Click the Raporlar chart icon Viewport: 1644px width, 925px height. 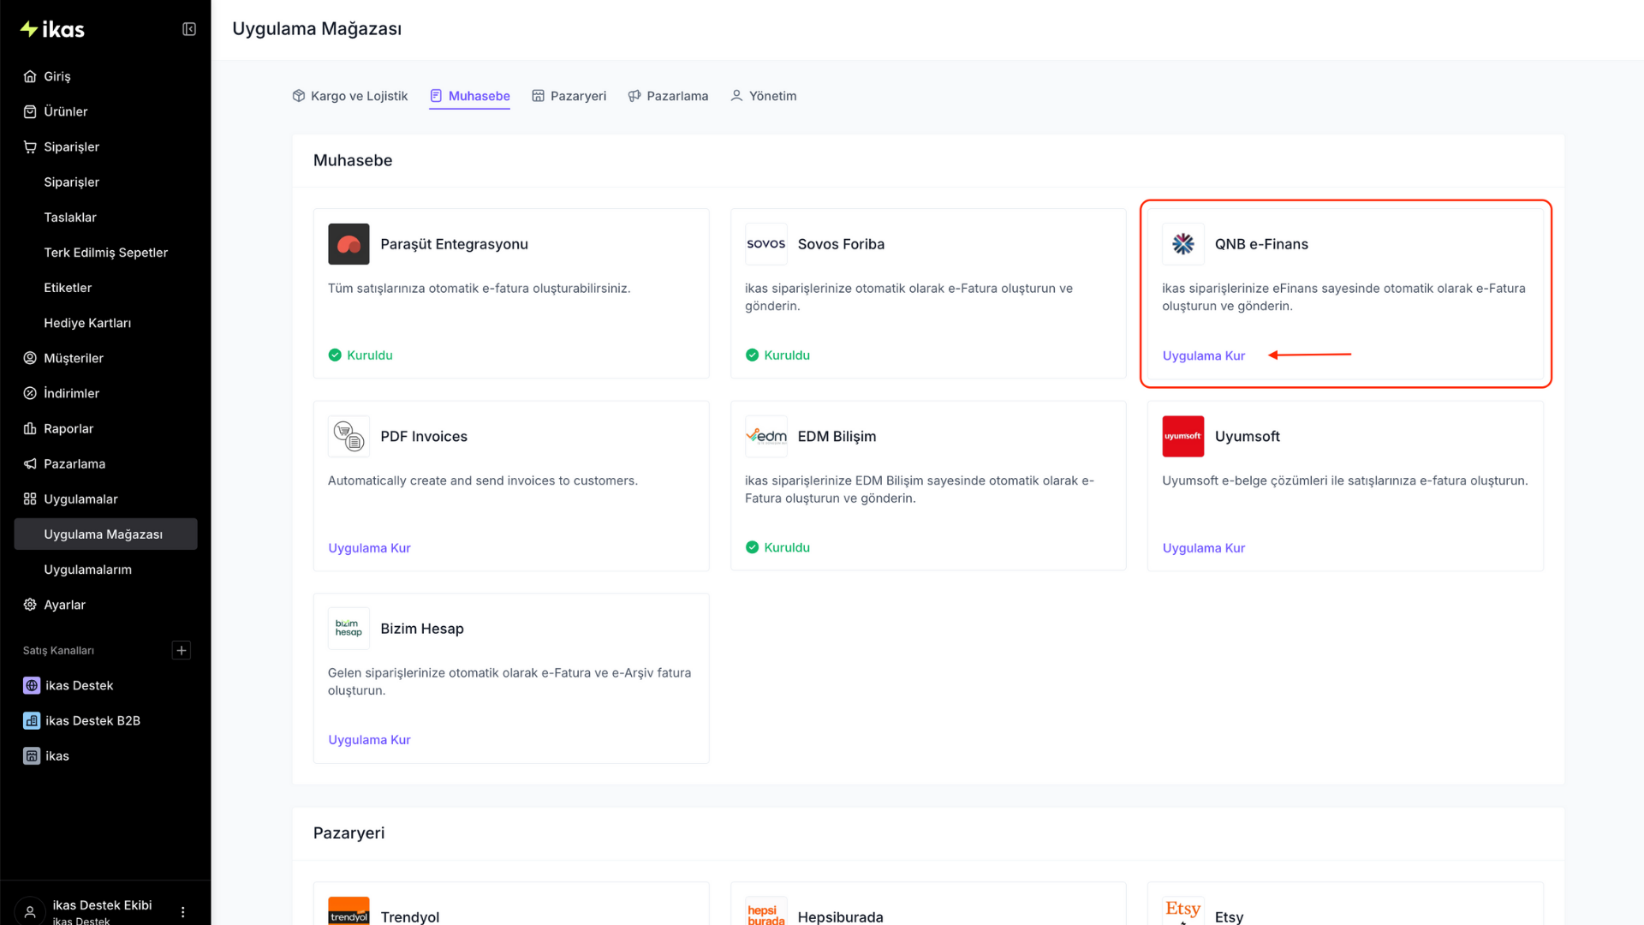pyautogui.click(x=30, y=428)
